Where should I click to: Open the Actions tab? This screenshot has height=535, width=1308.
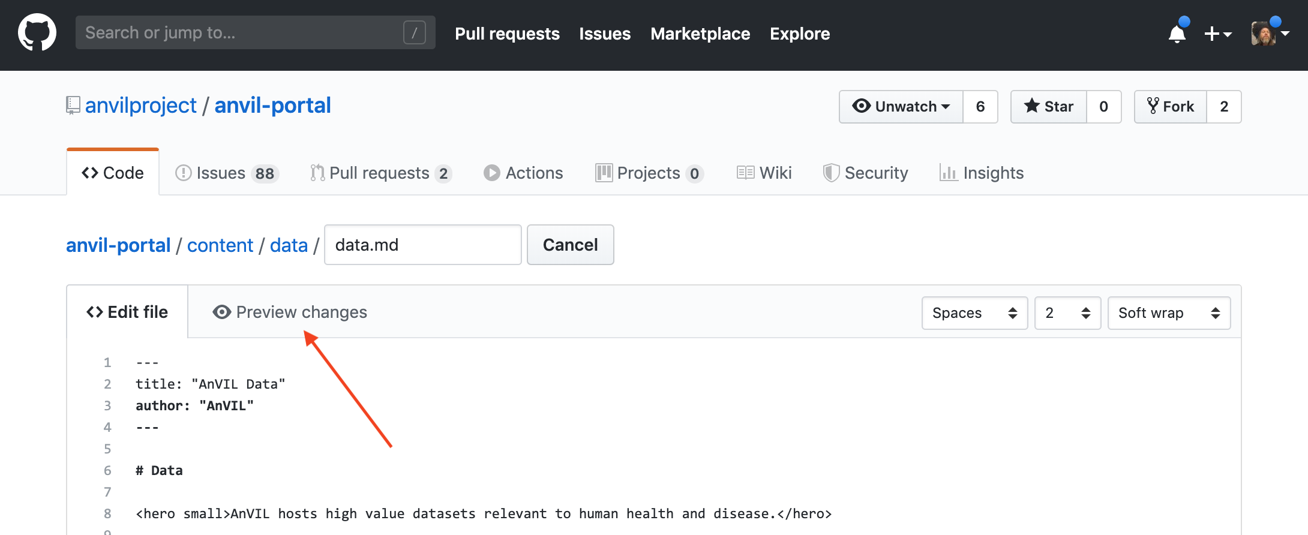point(523,173)
